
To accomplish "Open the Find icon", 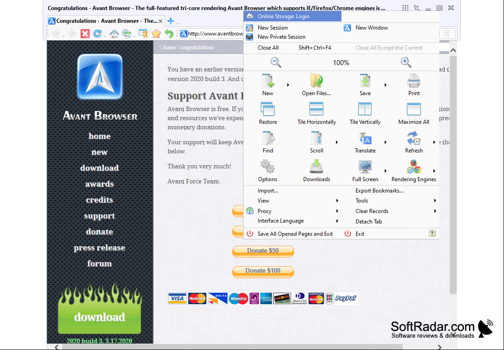I will [x=268, y=138].
